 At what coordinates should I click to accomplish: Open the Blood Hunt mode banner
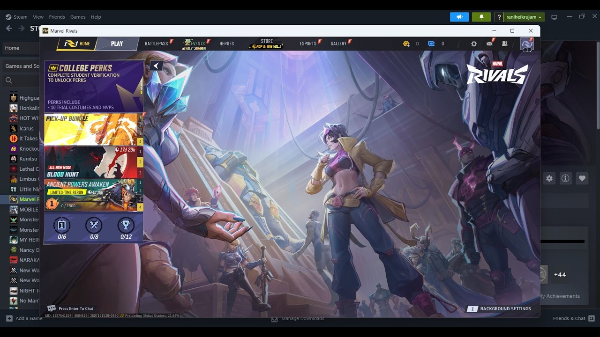click(x=90, y=162)
